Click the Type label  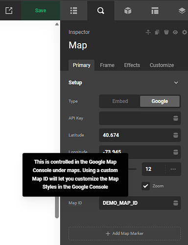73,101
